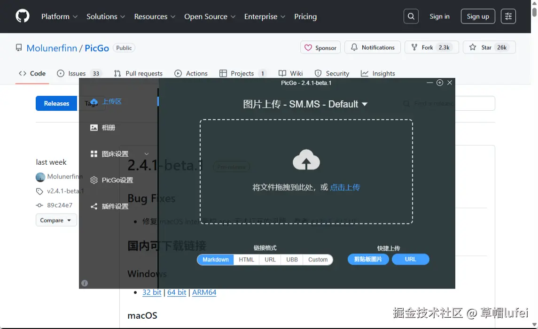
Task: Select UBB link format
Action: click(x=292, y=260)
